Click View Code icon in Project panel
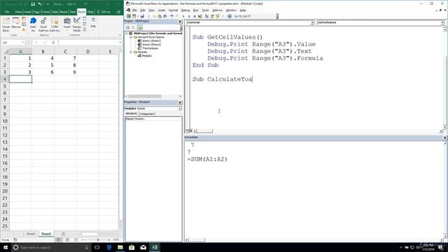Viewport: 448px width, 252px height. (127, 27)
